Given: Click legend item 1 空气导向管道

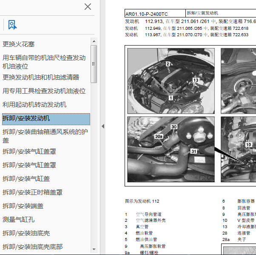Looking at the screenshot, I should click(143, 214).
